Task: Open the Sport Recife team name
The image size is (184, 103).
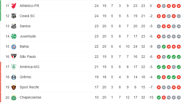Action: [x=29, y=87]
